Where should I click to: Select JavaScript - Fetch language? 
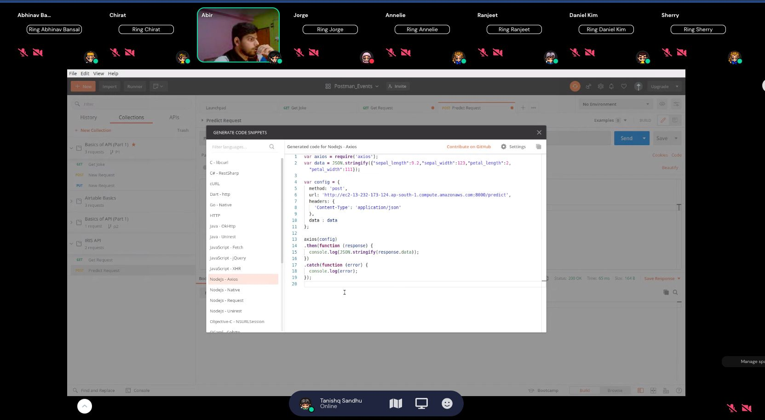click(243, 247)
